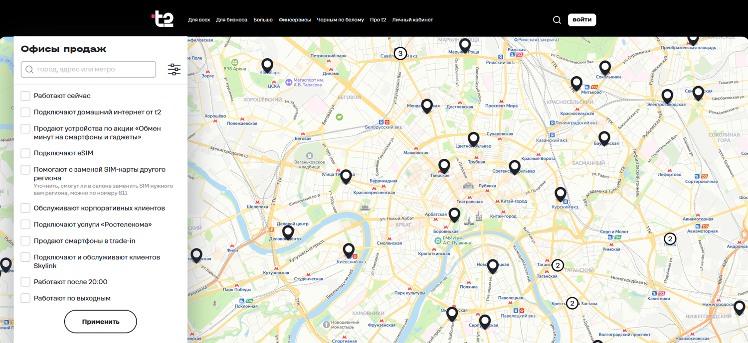This screenshot has height=343, width=748.
Task: Check Обмен минут на смартфоны filter
Action: pos(25,128)
